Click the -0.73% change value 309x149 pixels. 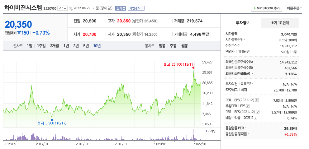(41, 33)
